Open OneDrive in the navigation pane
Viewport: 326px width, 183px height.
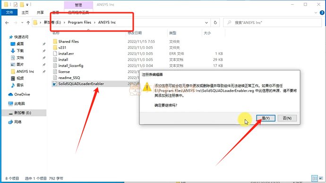[x=22, y=94]
